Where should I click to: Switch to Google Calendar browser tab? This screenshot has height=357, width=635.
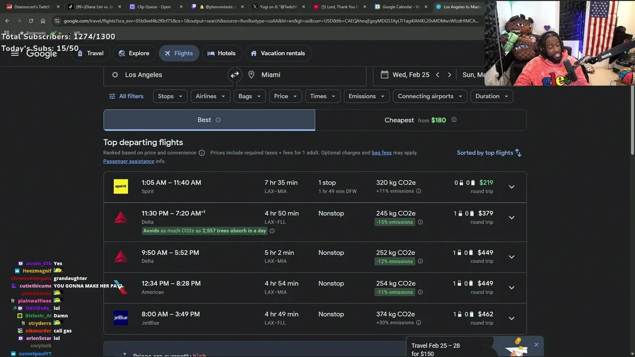click(x=401, y=7)
